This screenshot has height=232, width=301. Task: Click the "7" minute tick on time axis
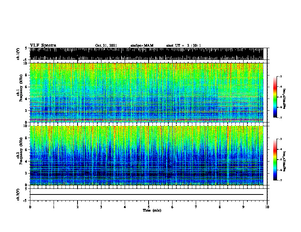pyautogui.click(x=196, y=207)
